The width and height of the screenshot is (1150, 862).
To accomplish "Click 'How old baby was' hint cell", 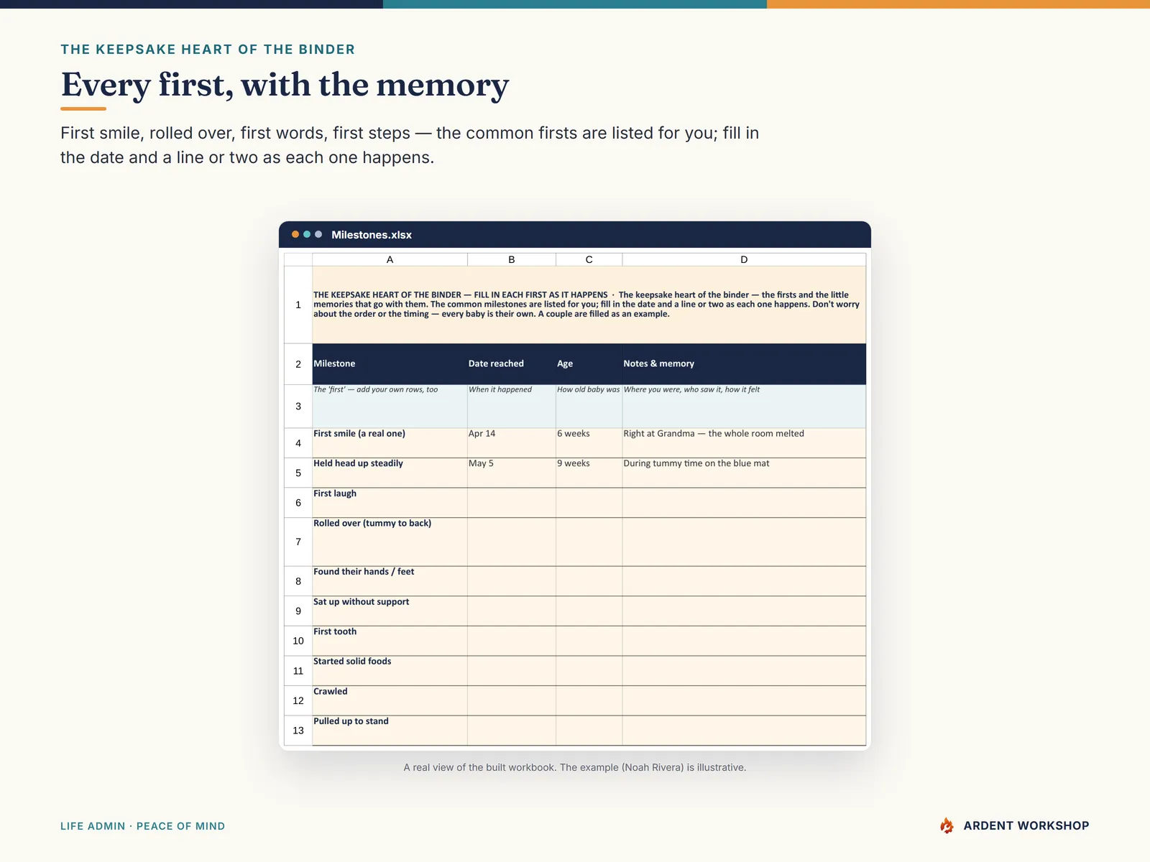I will tap(589, 407).
